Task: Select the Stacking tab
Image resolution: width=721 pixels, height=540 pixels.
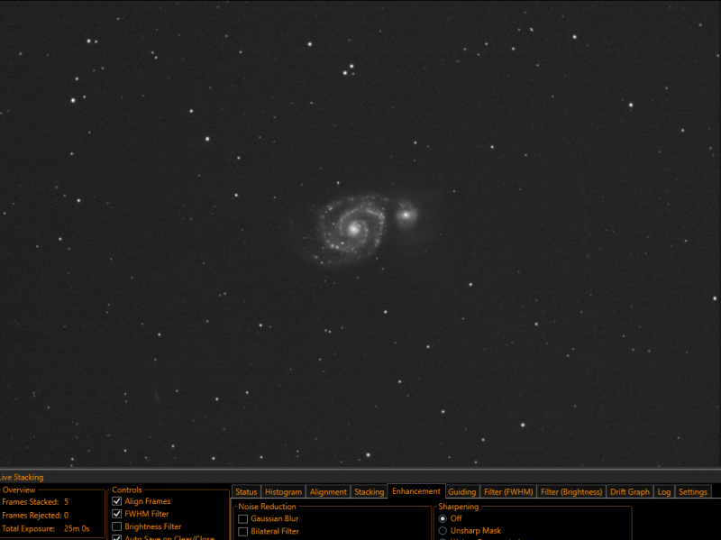Action: click(x=369, y=491)
